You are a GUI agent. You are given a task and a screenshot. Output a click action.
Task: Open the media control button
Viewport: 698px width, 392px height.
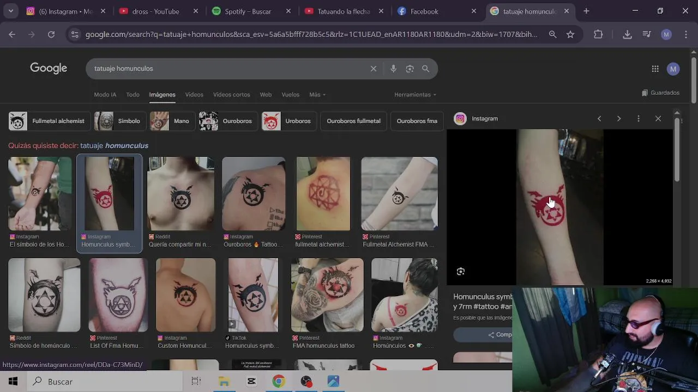pyautogui.click(x=647, y=34)
